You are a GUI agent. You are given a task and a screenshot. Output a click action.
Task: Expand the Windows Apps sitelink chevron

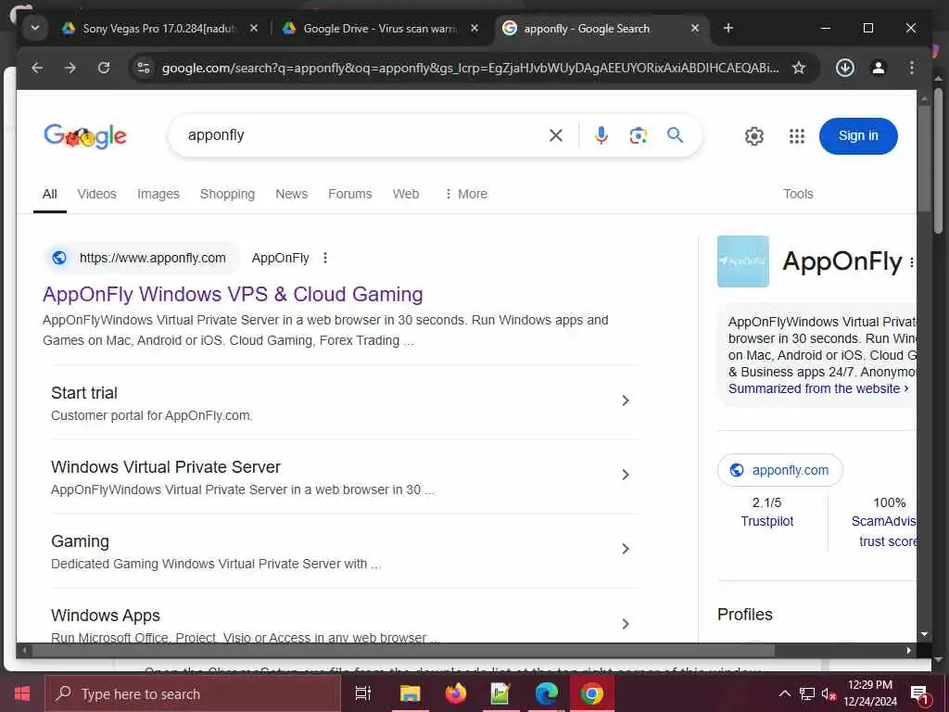pyautogui.click(x=626, y=624)
